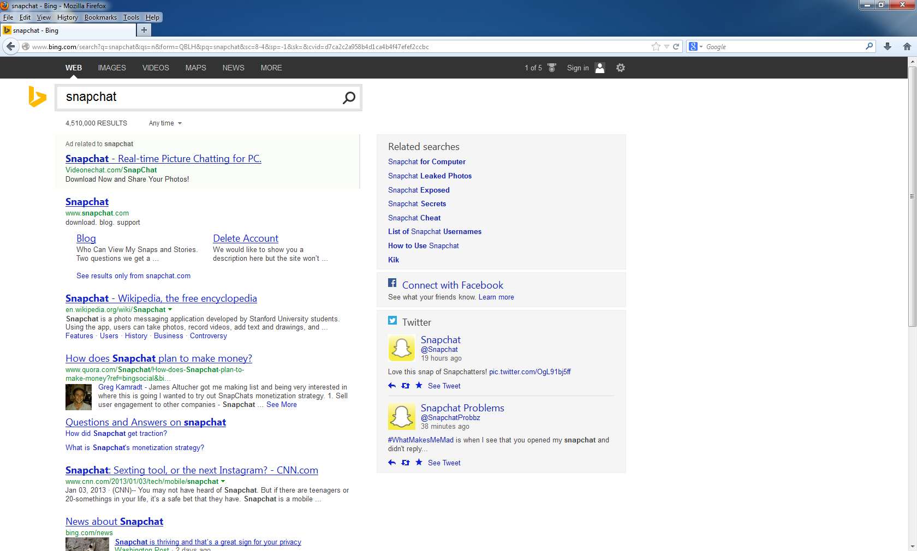
Task: Click the Bing logo
Action: point(37,97)
